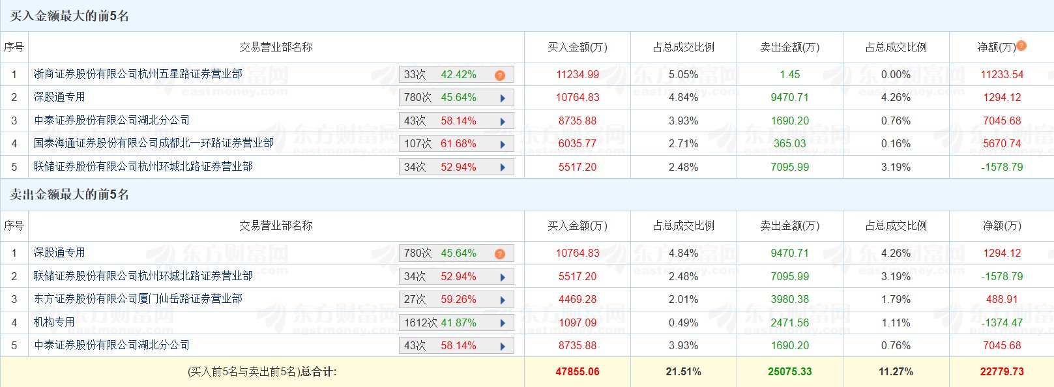Click blue arrow icon in 国泰海通证券 row
Viewport: 1054px width, 387px height.
(x=503, y=144)
